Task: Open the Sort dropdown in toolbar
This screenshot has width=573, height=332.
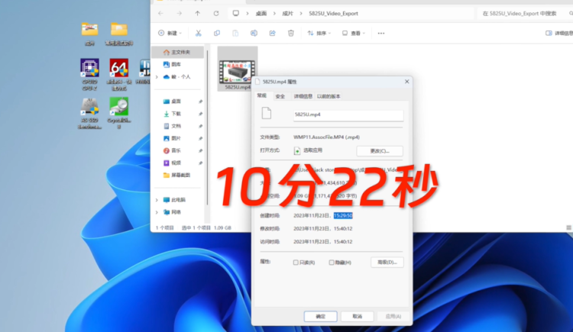Action: [x=319, y=34]
